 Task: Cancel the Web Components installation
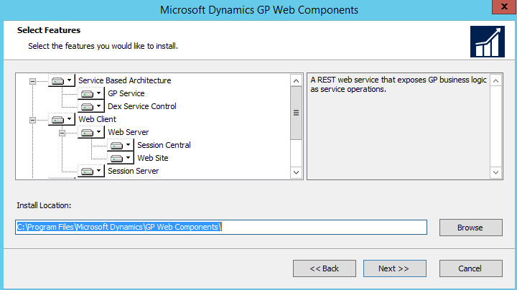(470, 268)
